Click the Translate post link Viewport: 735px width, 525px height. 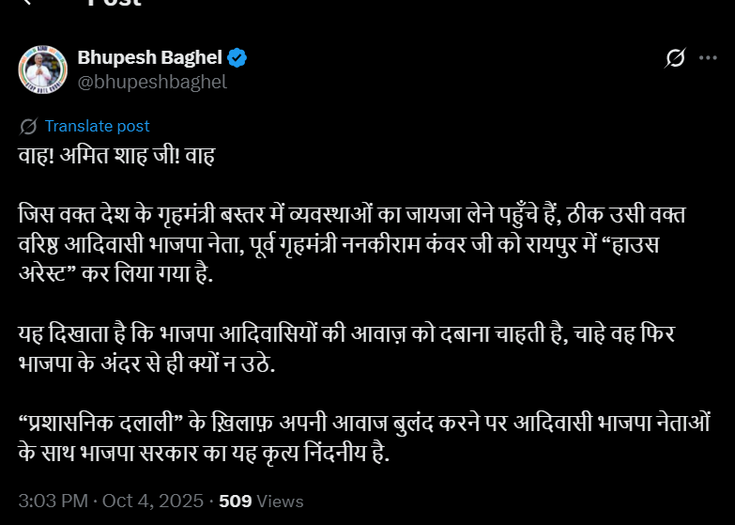coord(97,126)
